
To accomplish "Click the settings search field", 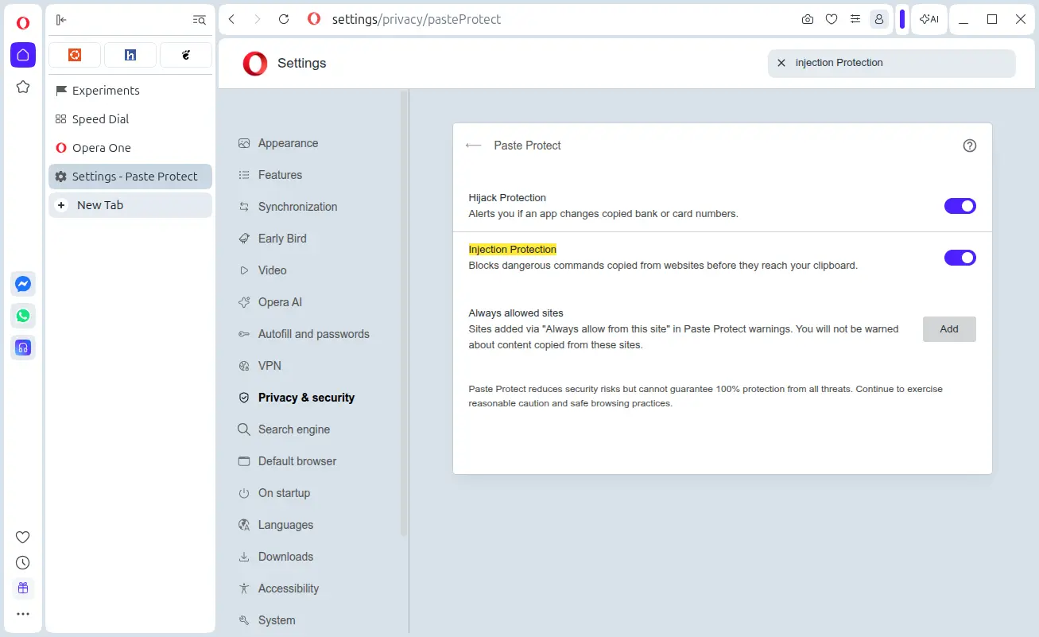I will click(892, 64).
